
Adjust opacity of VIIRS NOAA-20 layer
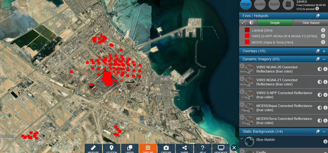pos(320,69)
